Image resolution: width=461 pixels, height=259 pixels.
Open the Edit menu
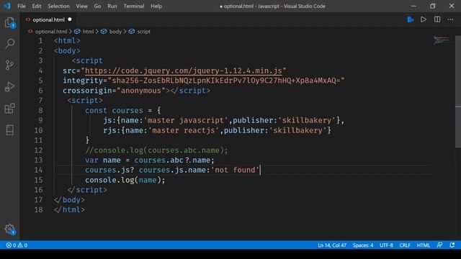coord(37,6)
